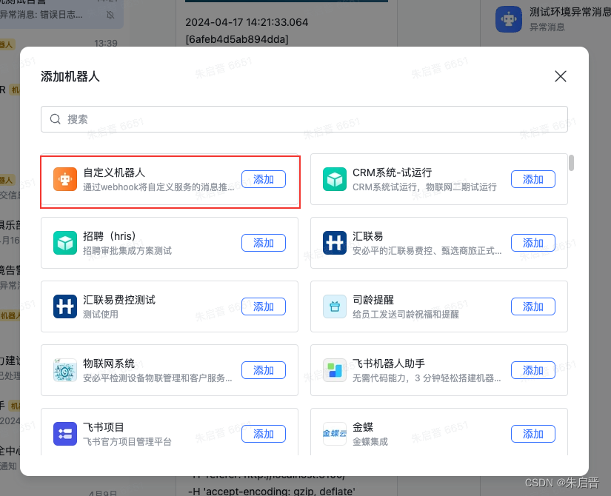Screen dimensions: 611x496
Task: Add the 汇联易费控测试 bot
Action: point(264,306)
